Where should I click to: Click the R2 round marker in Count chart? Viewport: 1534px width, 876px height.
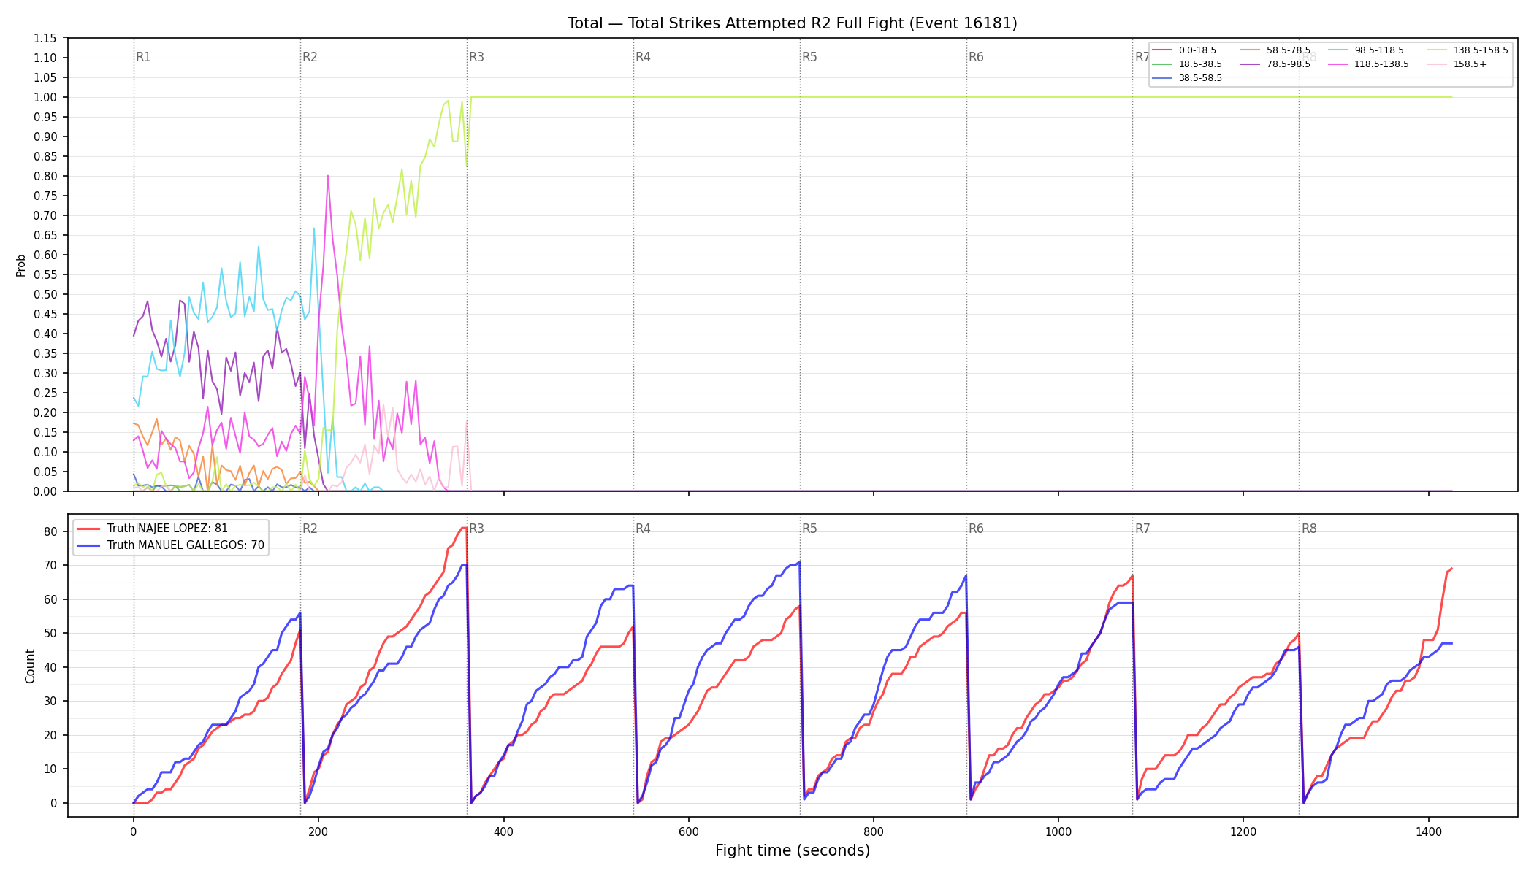(310, 529)
